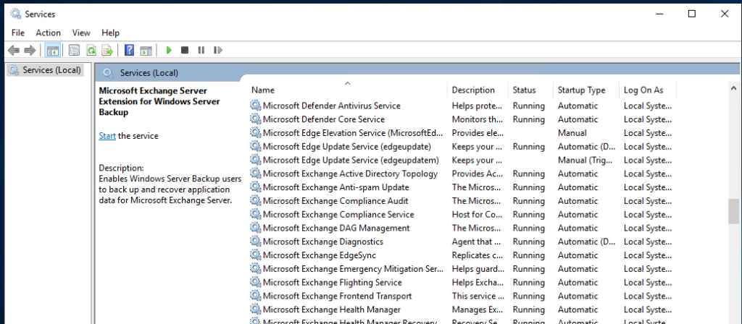Select Microsoft Exchange Compliance Service row

pyautogui.click(x=461, y=214)
